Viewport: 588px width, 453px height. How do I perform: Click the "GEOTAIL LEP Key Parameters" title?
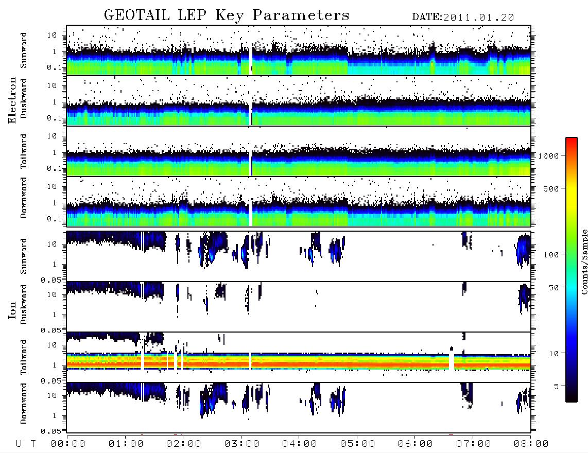227,15
